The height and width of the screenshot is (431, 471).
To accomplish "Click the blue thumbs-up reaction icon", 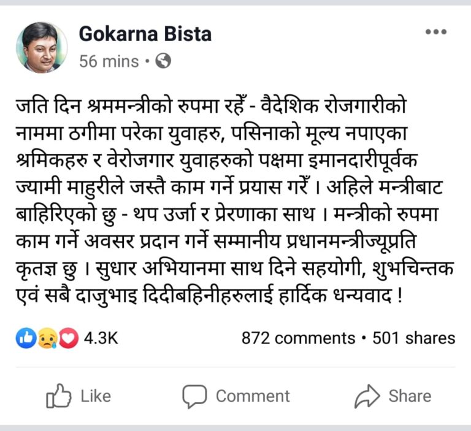I will pyautogui.click(x=26, y=338).
